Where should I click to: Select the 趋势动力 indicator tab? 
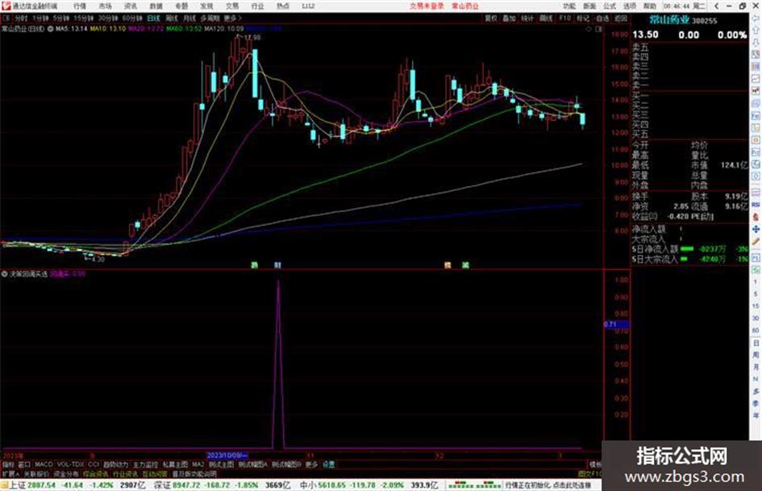[x=115, y=464]
